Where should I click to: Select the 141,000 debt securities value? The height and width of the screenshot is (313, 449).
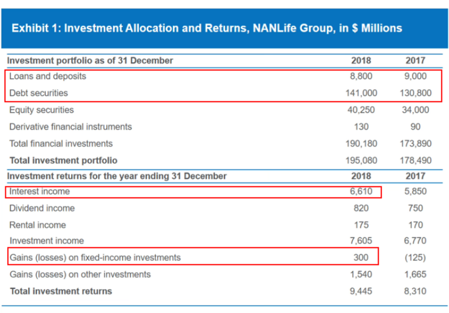[360, 93]
